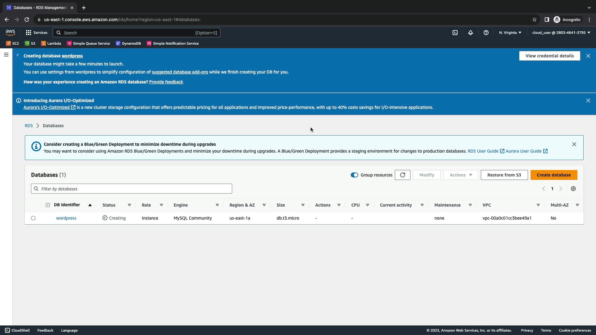Open the notifications bell
Image resolution: width=596 pixels, height=335 pixels.
[471, 33]
